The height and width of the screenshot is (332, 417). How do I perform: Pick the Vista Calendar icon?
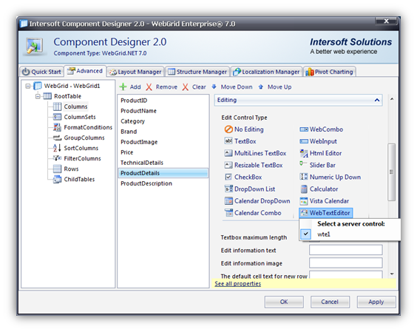pos(304,201)
